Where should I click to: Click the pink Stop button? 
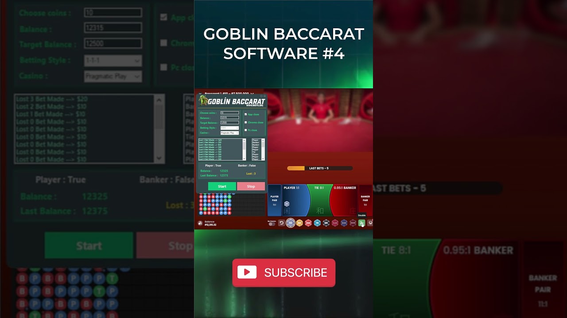pyautogui.click(x=251, y=186)
